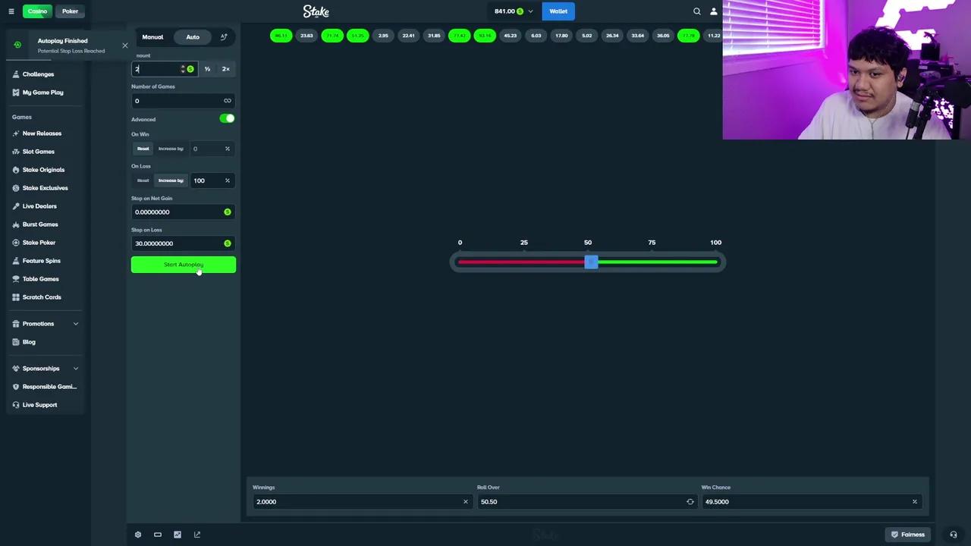Open the Fairness button
Screen dimensions: 971x546
coord(908,535)
